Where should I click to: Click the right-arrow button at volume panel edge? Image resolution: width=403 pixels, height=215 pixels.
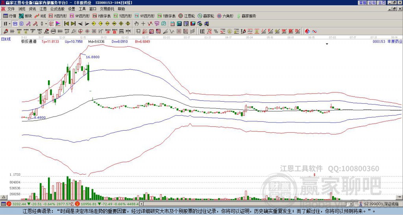coord(399,197)
